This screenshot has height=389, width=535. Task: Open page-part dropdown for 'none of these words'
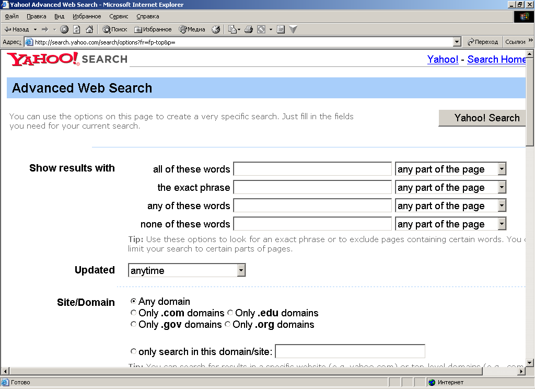(450, 224)
